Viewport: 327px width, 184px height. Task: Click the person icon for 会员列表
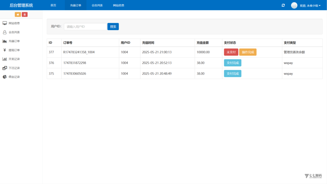[4, 32]
